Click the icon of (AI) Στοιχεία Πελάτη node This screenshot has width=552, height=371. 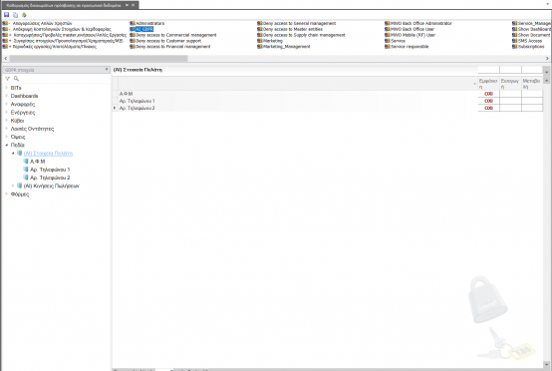[x=19, y=153]
